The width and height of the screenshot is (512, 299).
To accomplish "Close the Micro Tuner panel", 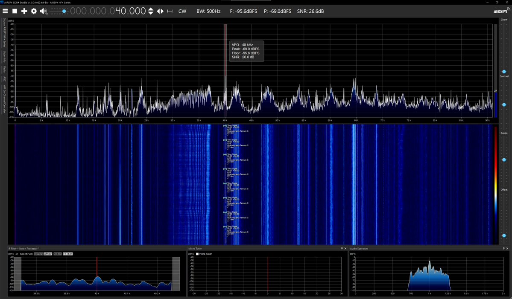I will pyautogui.click(x=345, y=249).
